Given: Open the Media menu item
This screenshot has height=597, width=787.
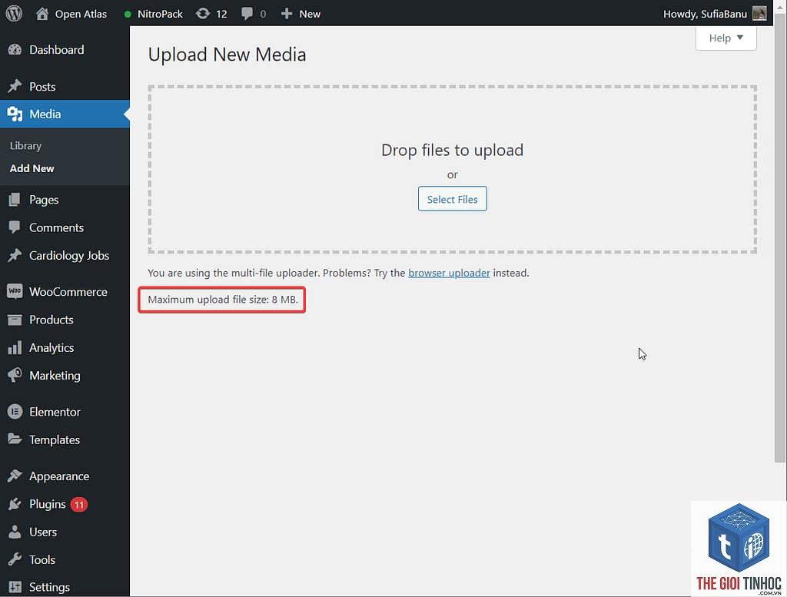Looking at the screenshot, I should pyautogui.click(x=45, y=114).
